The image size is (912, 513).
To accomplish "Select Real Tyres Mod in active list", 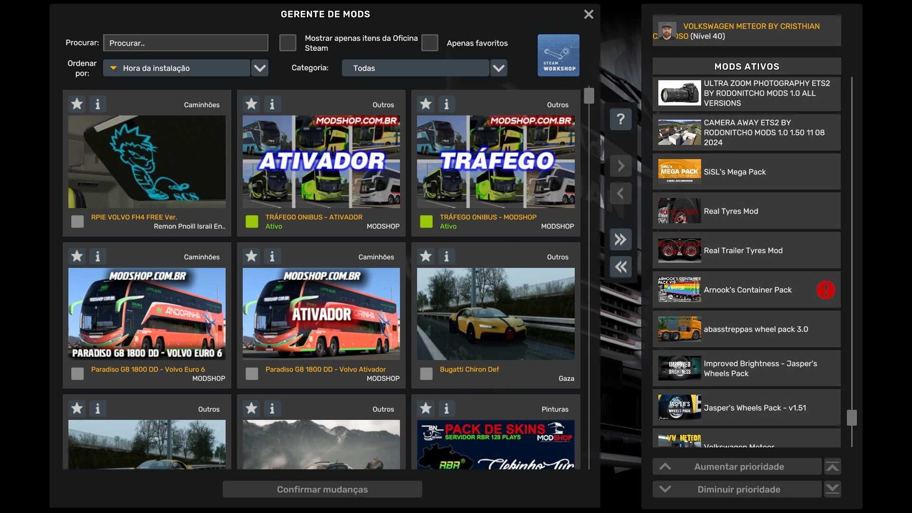I will point(746,211).
